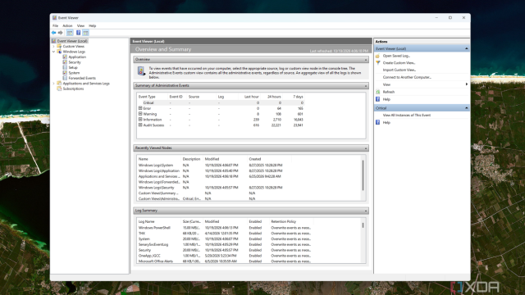The height and width of the screenshot is (295, 525).
Task: Click the Subscriptions icon in tree
Action: click(x=59, y=88)
